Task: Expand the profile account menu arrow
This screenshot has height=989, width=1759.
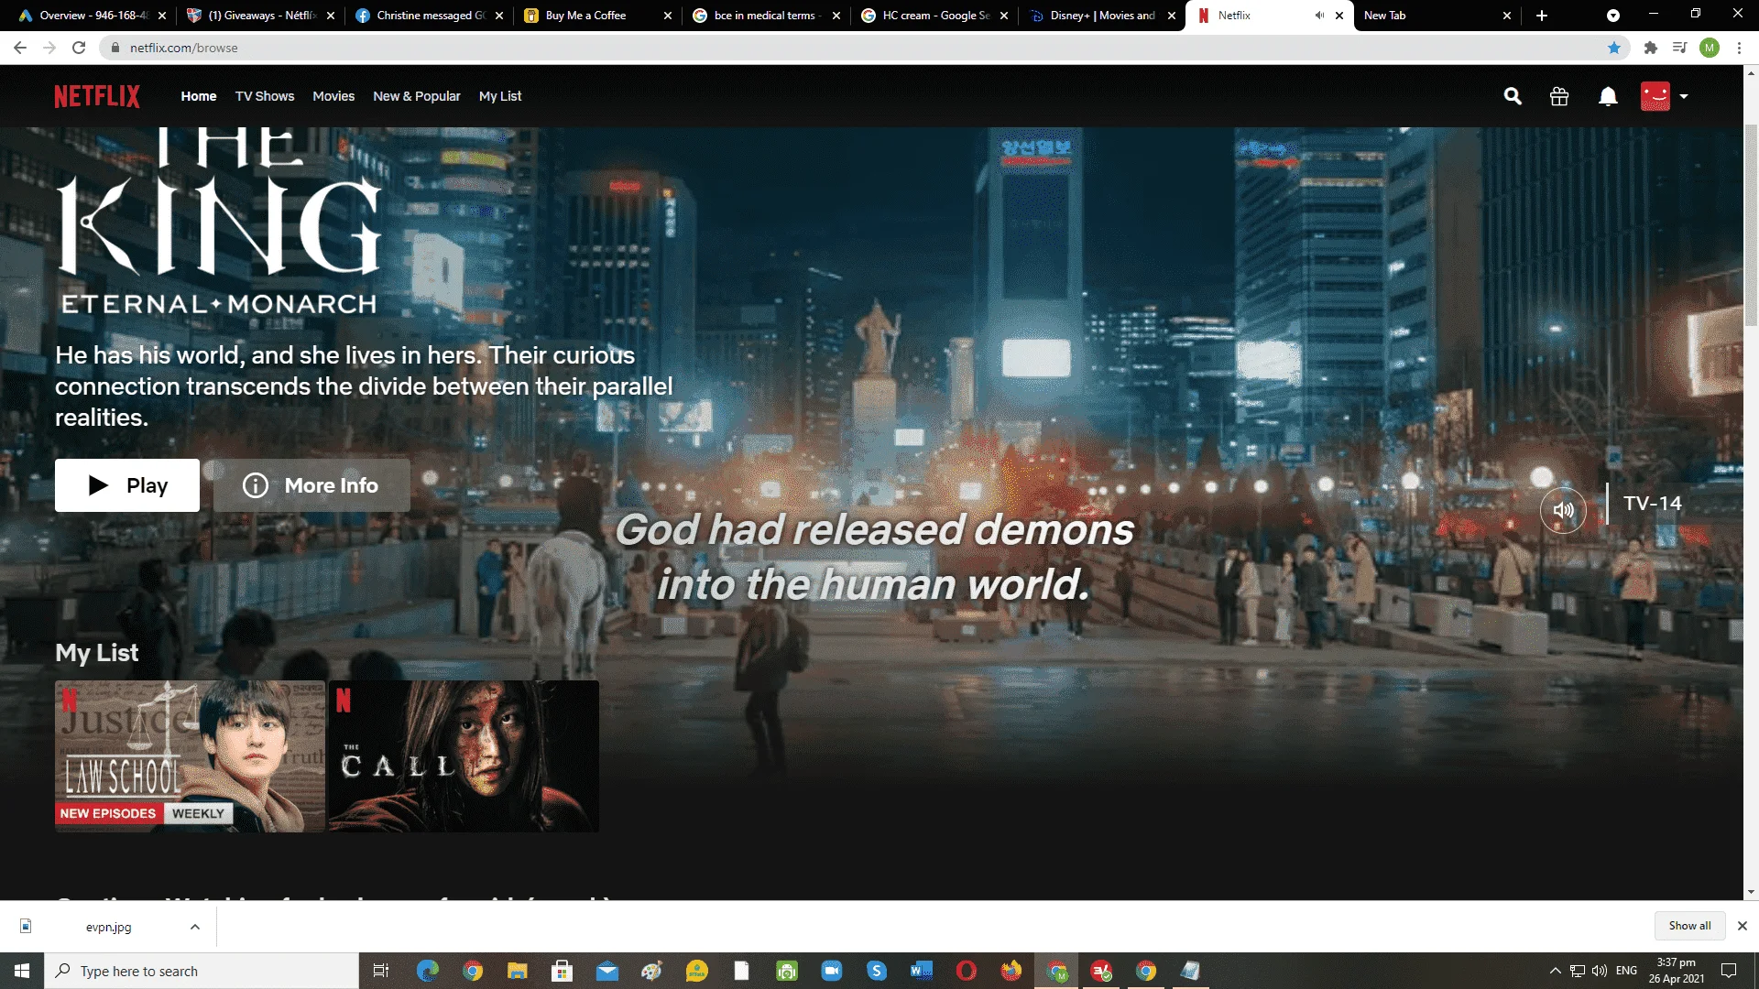Action: tap(1684, 96)
